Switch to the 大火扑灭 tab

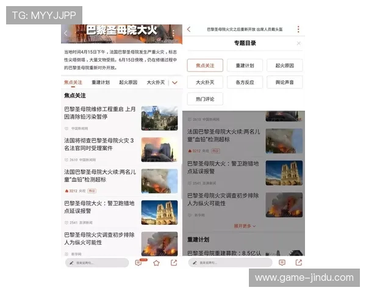point(156,82)
